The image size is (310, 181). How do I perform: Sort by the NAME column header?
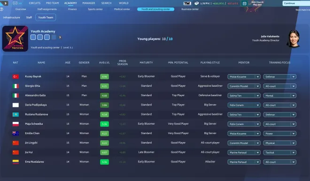(41, 62)
